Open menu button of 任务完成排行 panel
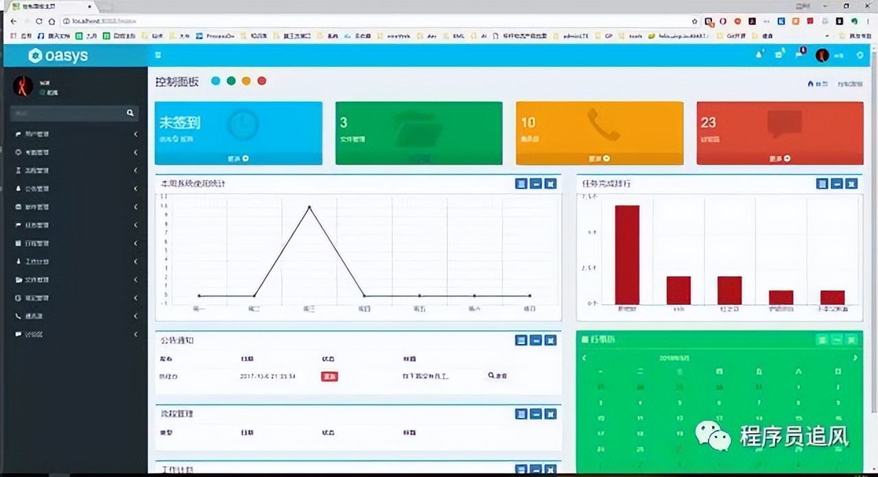This screenshot has width=878, height=477. pyautogui.click(x=822, y=184)
